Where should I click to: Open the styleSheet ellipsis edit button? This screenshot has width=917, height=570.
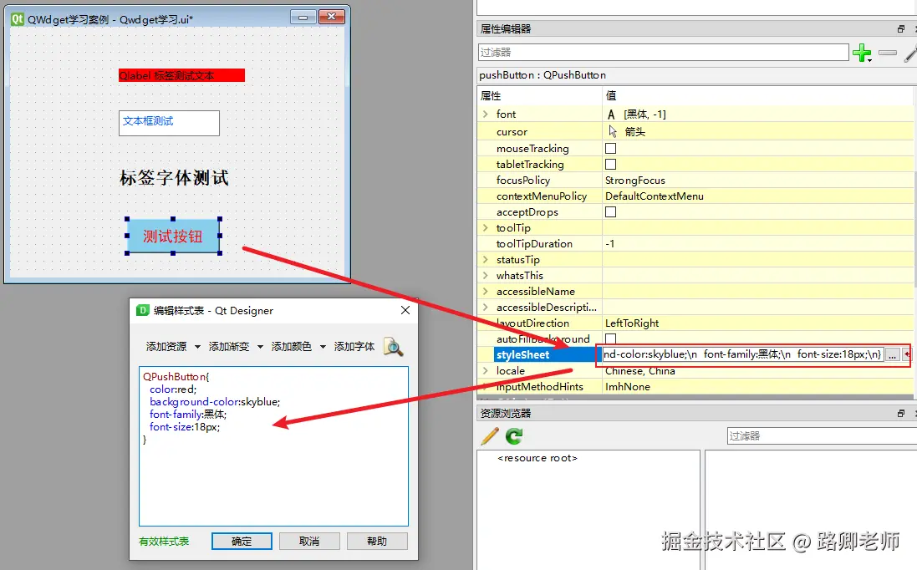tap(892, 355)
